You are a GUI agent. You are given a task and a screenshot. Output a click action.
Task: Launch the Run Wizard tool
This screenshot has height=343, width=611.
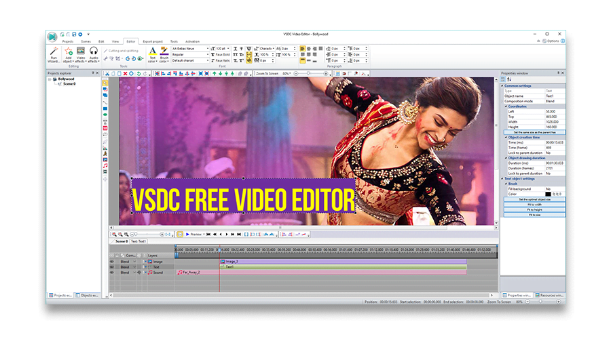coord(54,54)
